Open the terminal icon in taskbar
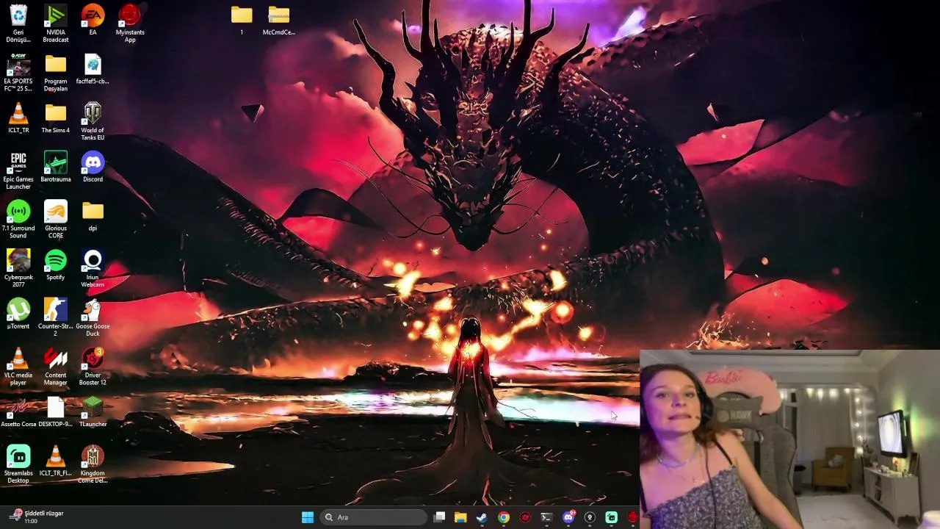Screen dimensions: 940x529 (x=546, y=517)
